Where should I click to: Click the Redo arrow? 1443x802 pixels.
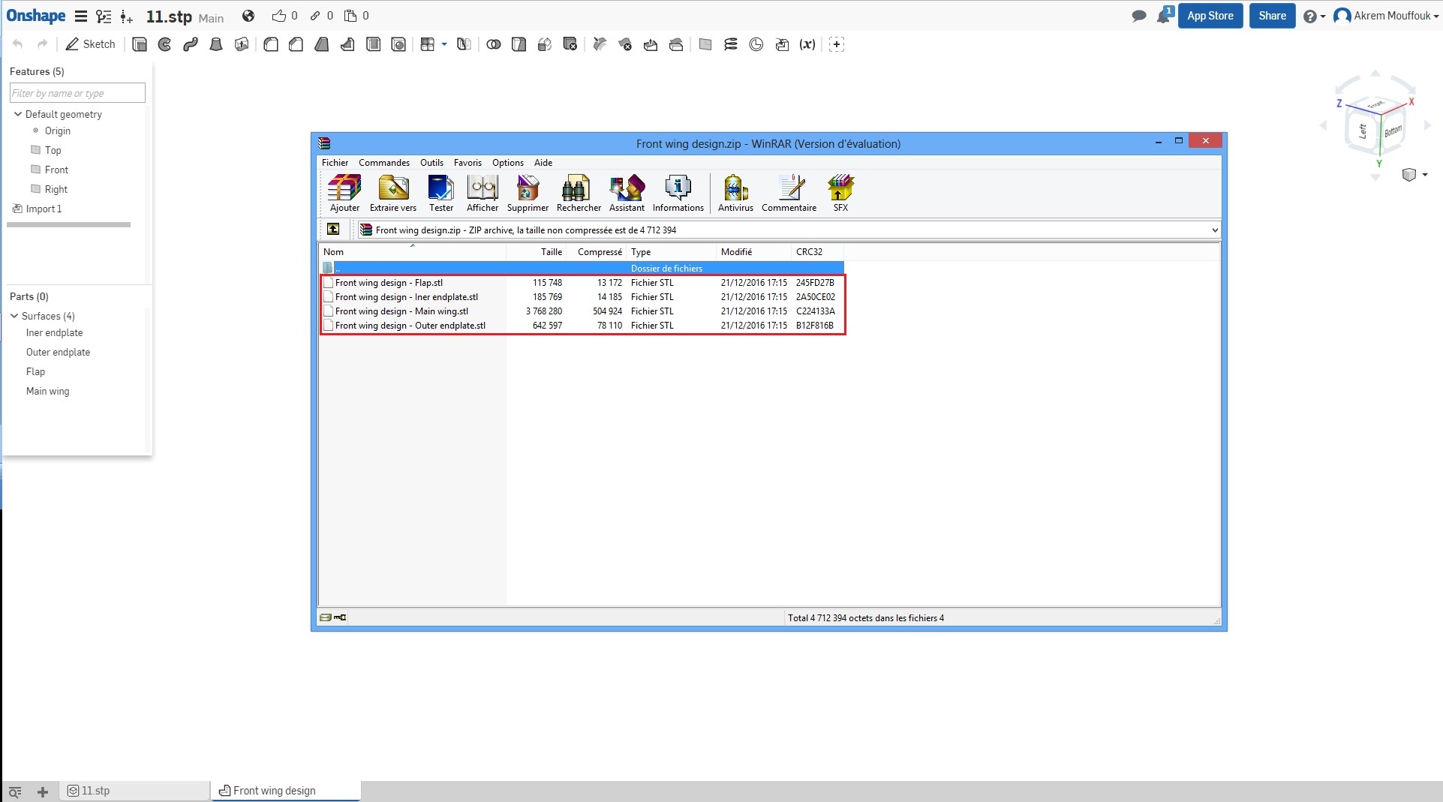coord(43,44)
